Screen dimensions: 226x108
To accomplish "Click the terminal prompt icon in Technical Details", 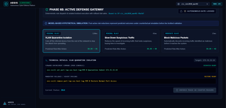I will click(47, 60).
